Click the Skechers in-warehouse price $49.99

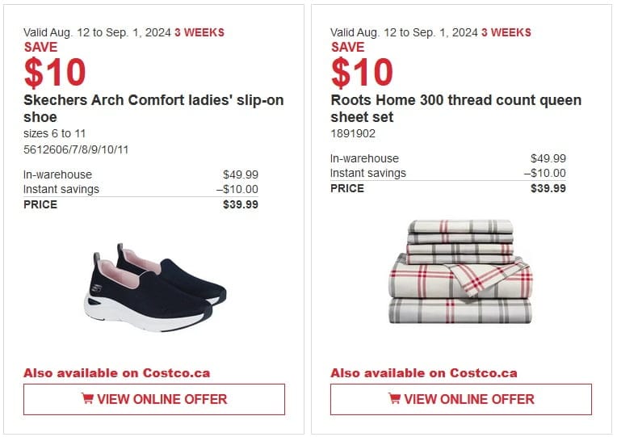(x=241, y=174)
